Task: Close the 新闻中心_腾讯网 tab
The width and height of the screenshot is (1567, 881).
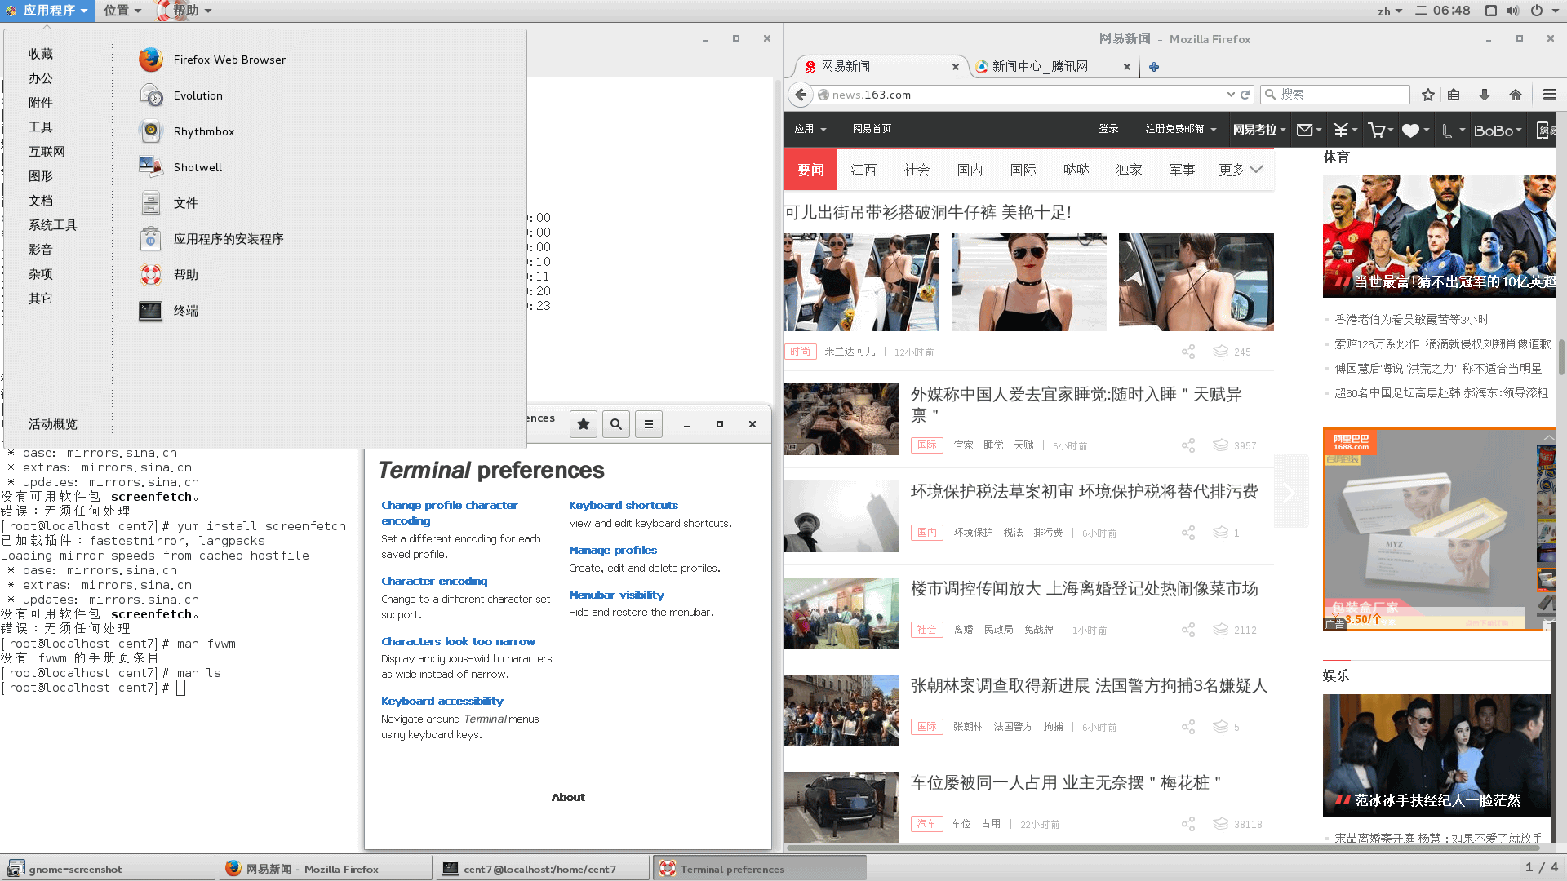Action: click(1127, 67)
